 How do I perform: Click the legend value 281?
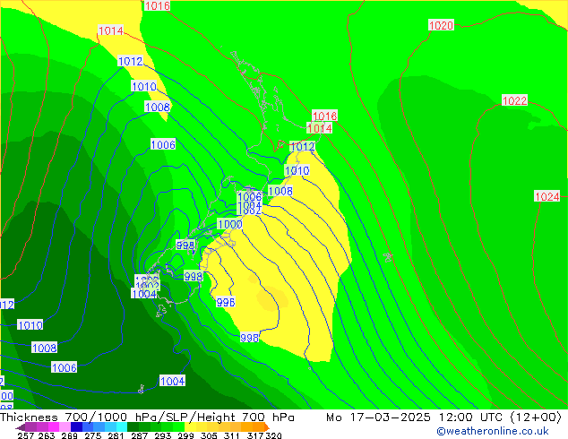[116, 435]
